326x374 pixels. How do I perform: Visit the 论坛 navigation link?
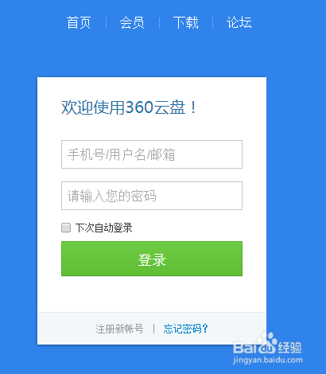[239, 22]
